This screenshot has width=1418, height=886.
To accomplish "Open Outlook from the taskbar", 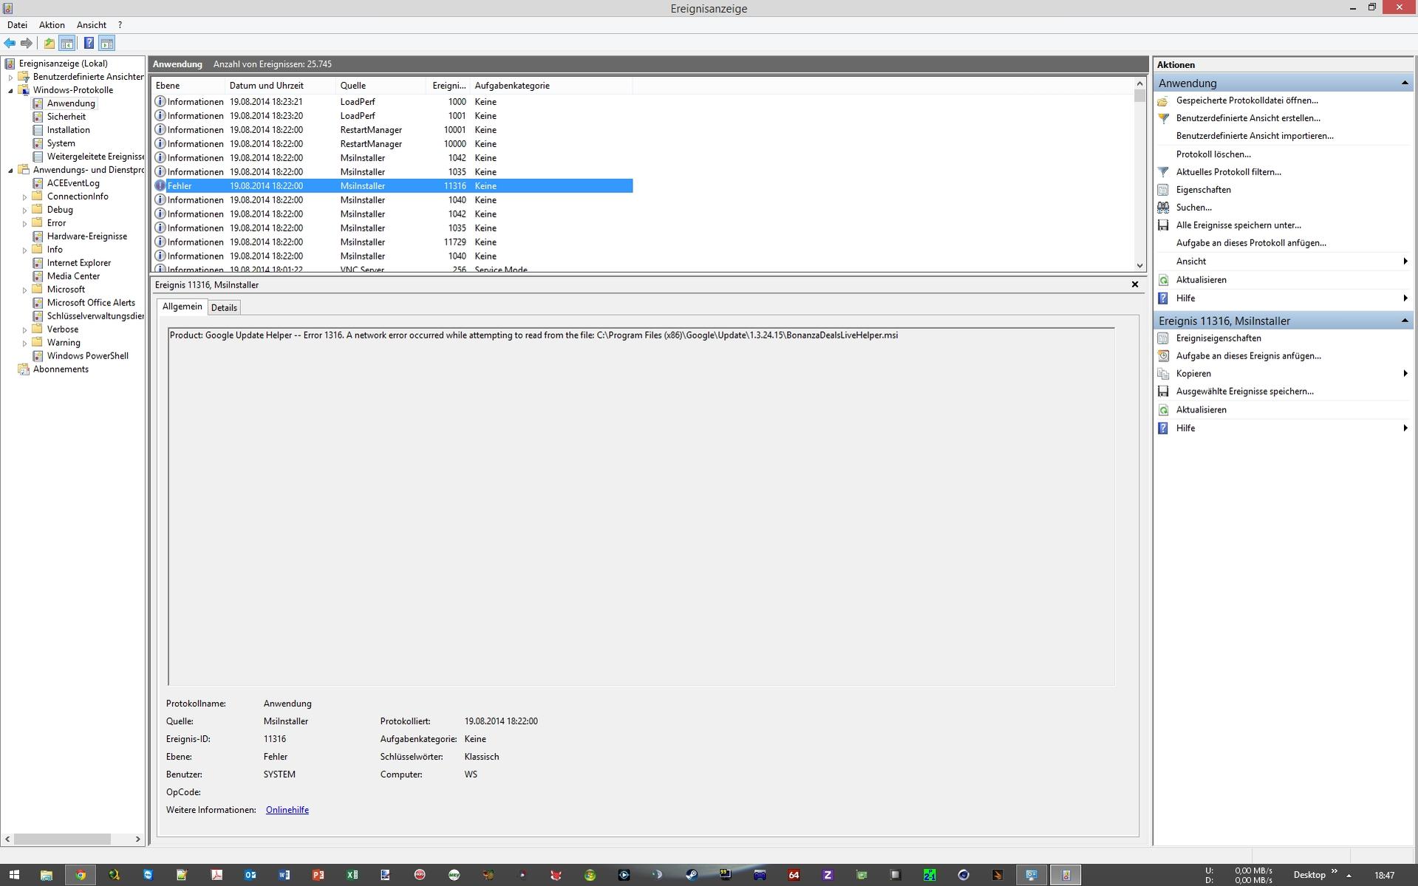I will pyautogui.click(x=250, y=875).
